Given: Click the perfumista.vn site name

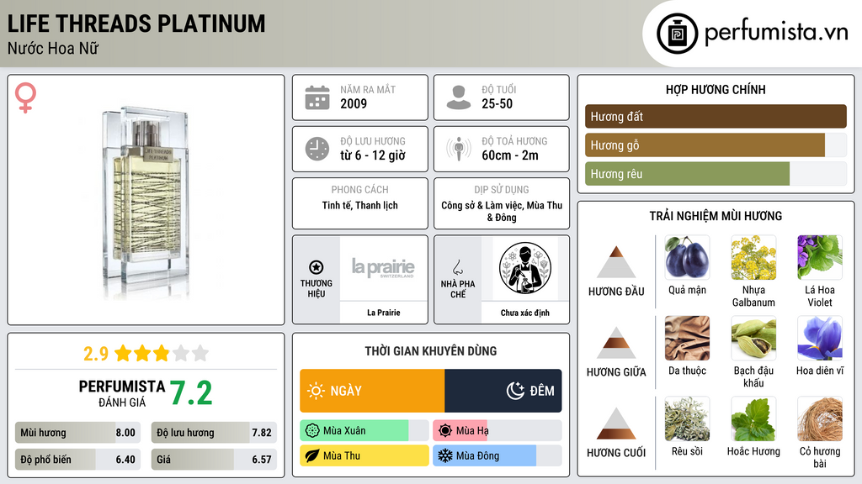Looking at the screenshot, I should coord(776,33).
